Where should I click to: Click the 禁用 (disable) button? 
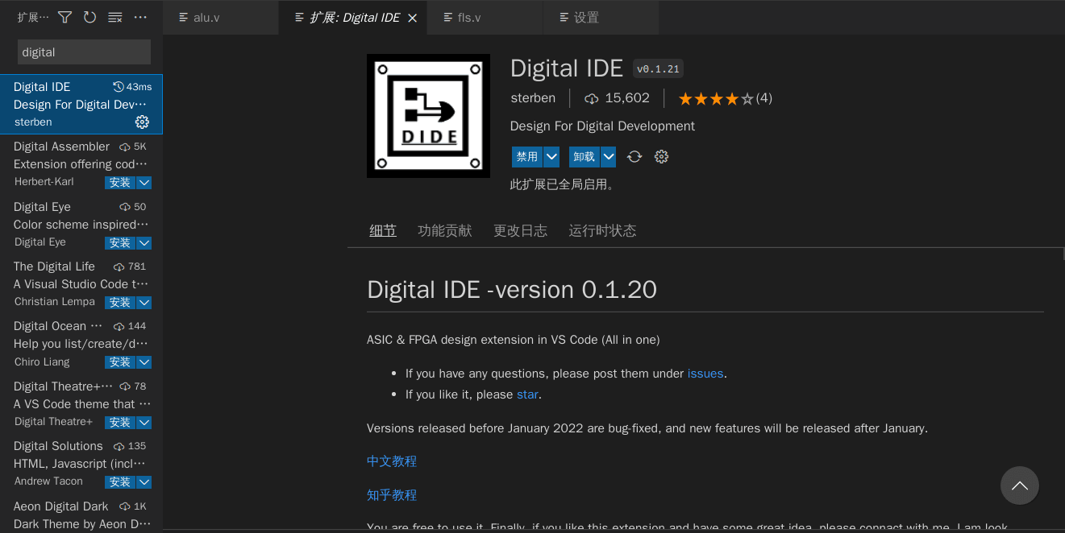click(527, 157)
